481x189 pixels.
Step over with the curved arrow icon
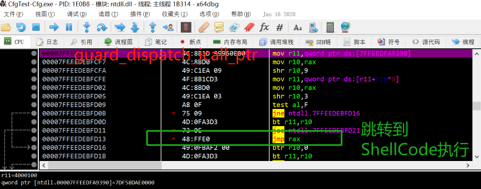102,27
